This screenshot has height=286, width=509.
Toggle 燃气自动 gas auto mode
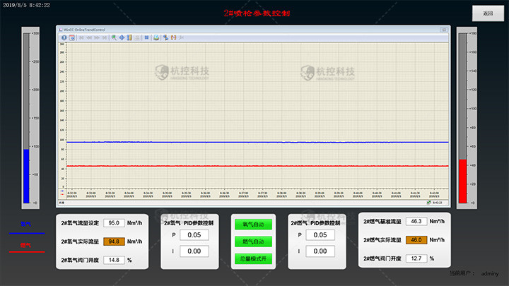(253, 242)
